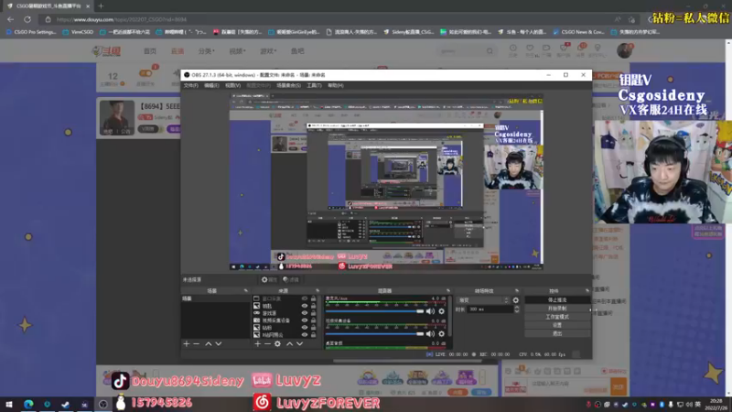Open the 渐变 transition type dropdown

click(x=483, y=300)
